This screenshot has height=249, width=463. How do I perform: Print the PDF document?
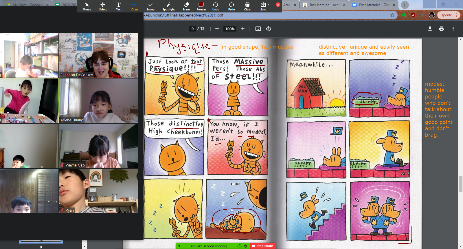click(442, 29)
